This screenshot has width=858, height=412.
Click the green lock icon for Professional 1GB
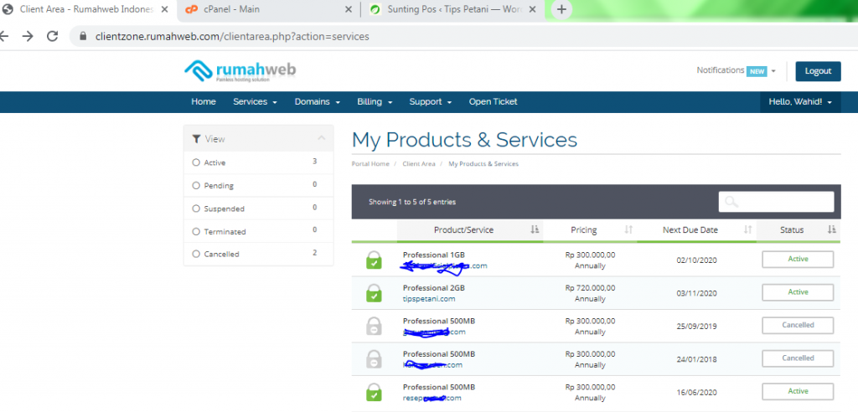coord(375,260)
